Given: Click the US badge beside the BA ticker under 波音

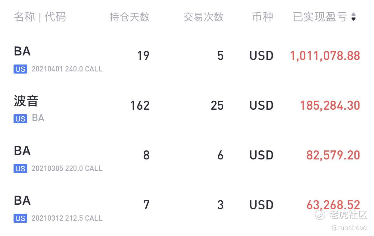Looking at the screenshot, I should (x=20, y=119).
